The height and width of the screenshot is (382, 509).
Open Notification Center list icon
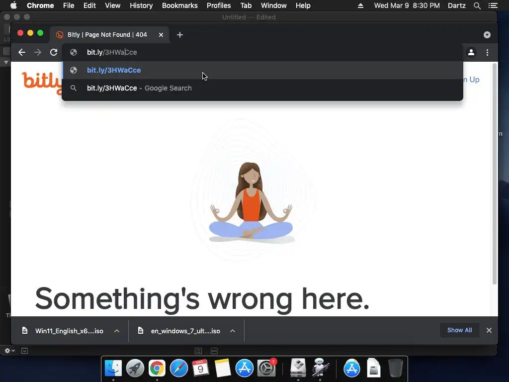pyautogui.click(x=493, y=5)
